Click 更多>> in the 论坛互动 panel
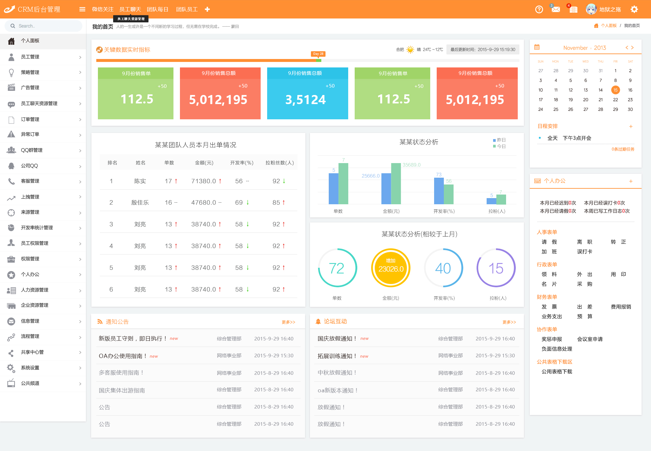The width and height of the screenshot is (651, 451). 509,322
